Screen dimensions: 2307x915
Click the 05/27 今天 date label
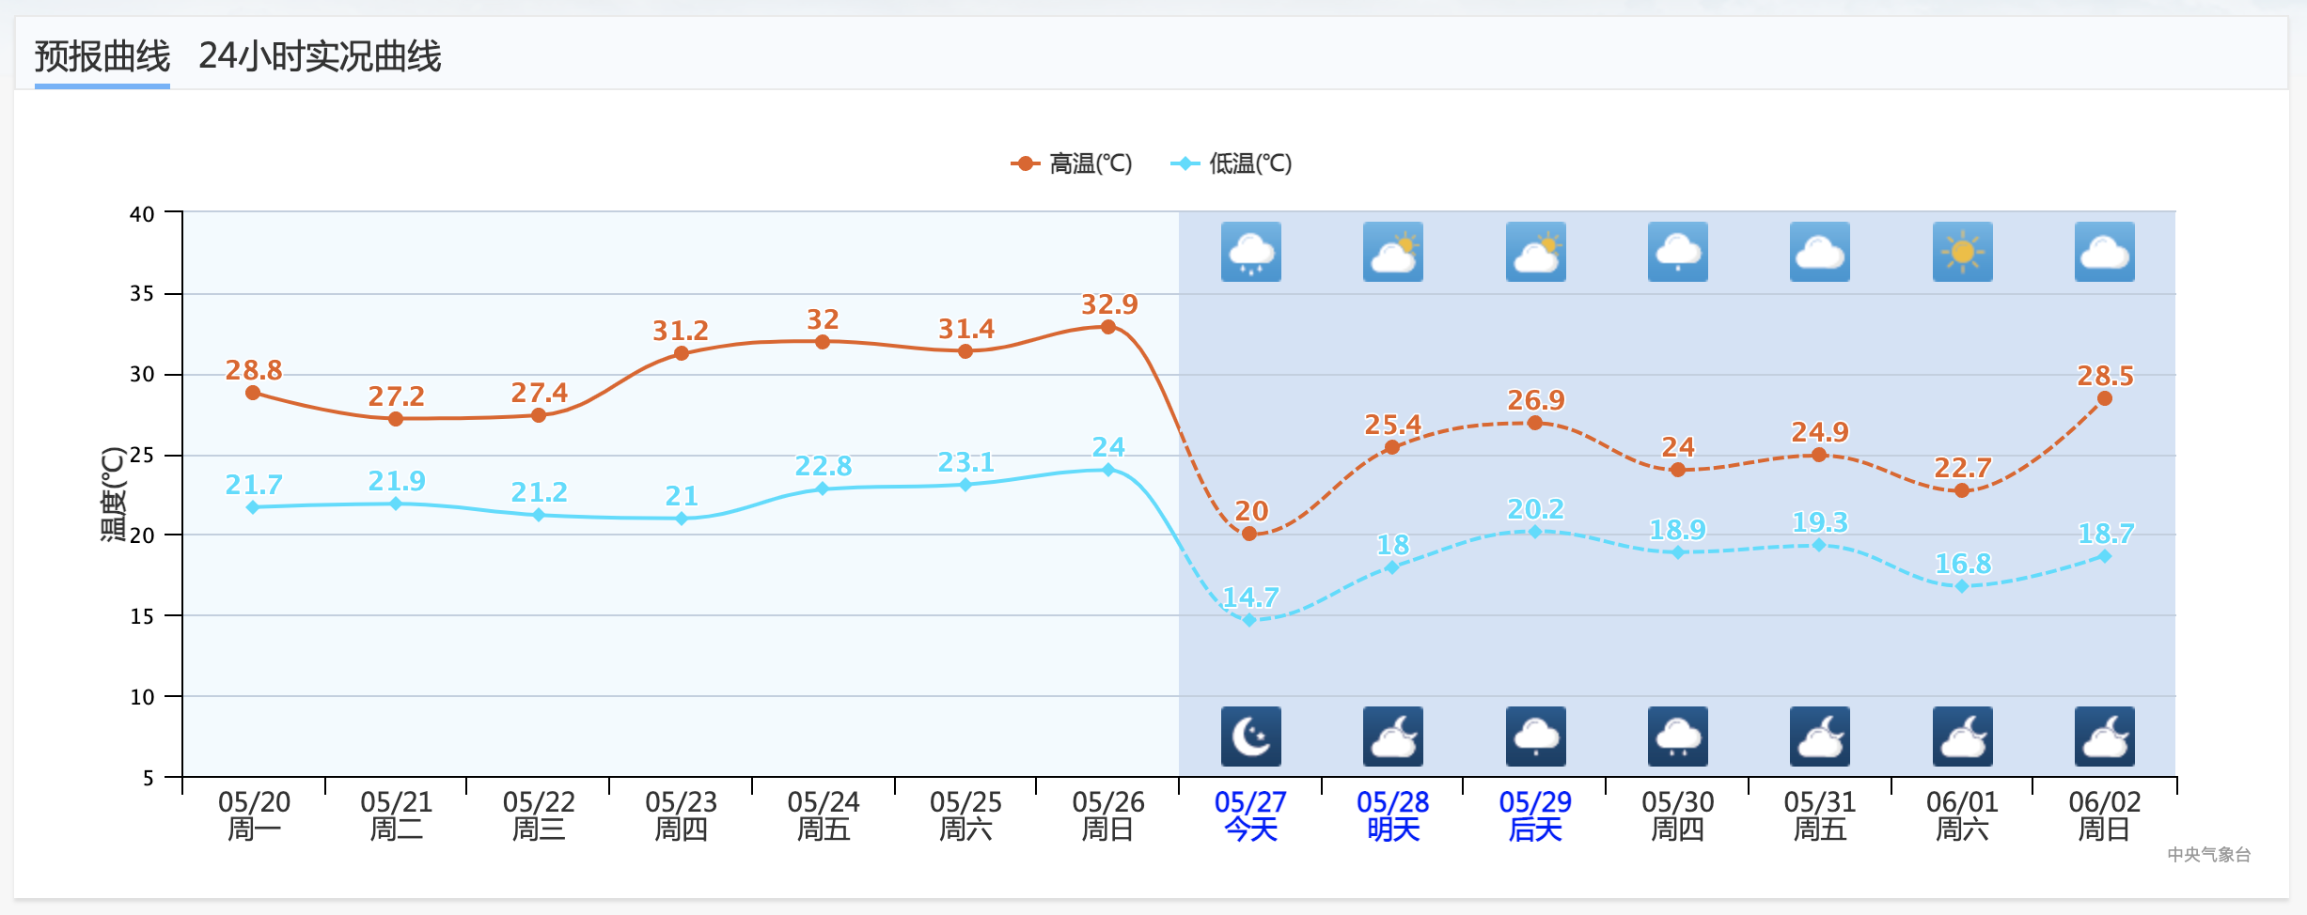pyautogui.click(x=1250, y=815)
